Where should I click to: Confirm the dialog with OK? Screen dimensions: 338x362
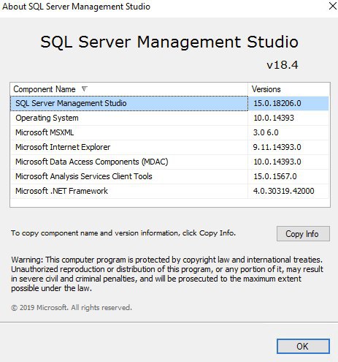[x=303, y=346]
